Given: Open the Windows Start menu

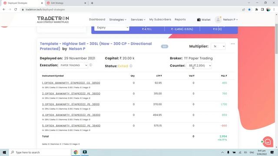Looking at the screenshot, I should 4,152.
